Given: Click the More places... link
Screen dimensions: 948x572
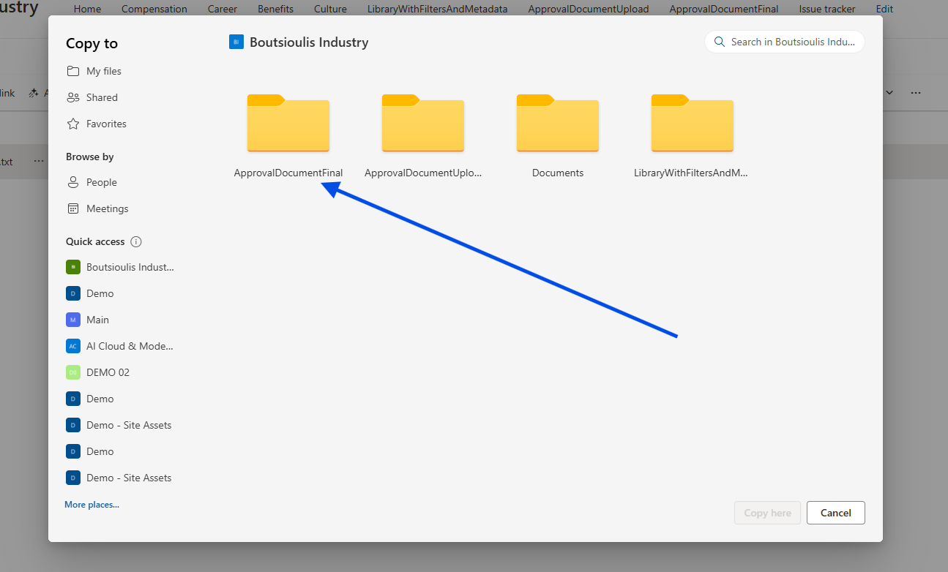Looking at the screenshot, I should [x=92, y=505].
